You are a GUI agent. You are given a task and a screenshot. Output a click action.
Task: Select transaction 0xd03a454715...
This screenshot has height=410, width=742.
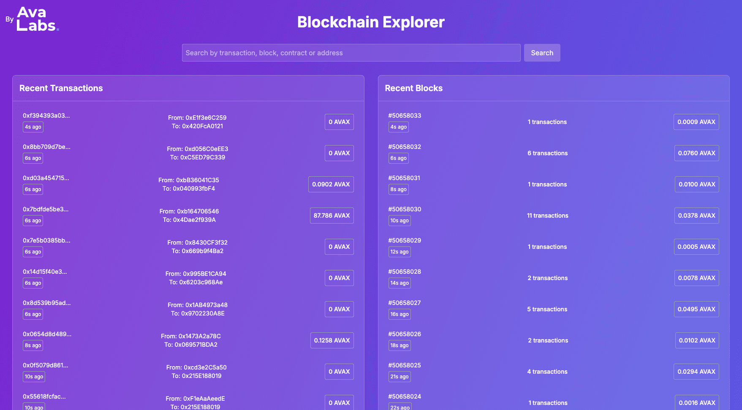click(46, 178)
